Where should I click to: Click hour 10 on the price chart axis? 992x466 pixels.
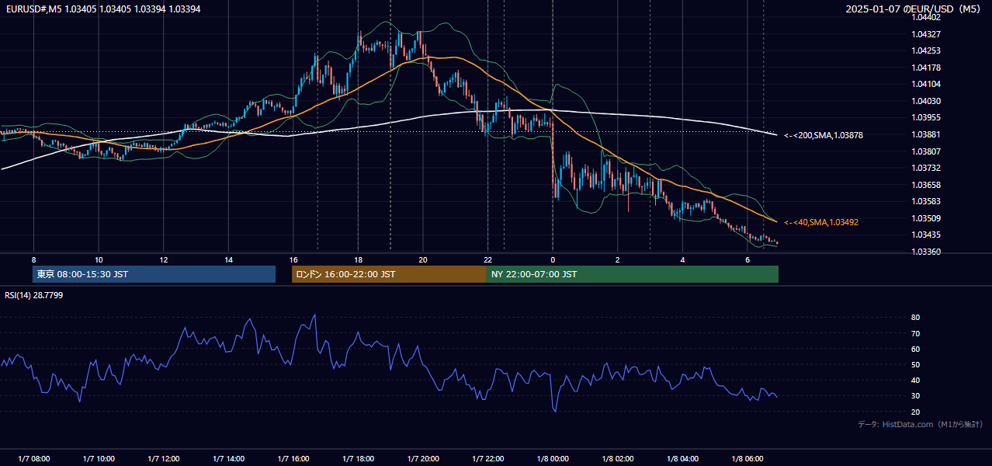coord(99,259)
